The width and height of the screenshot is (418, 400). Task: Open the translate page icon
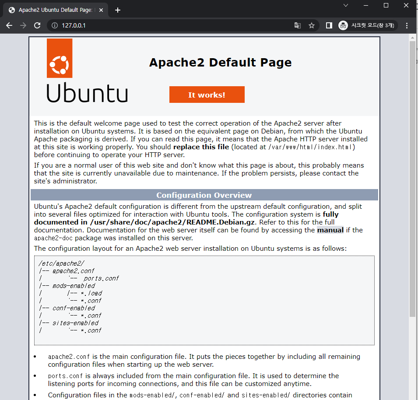298,25
